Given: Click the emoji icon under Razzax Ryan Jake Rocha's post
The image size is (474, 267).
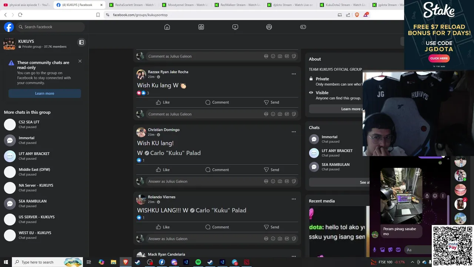Looking at the screenshot, I should coord(273,114).
